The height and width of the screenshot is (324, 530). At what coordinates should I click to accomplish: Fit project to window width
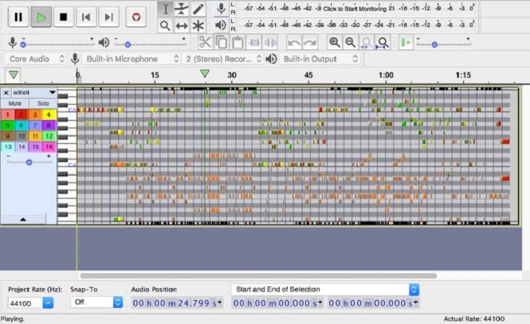pyautogui.click(x=383, y=42)
